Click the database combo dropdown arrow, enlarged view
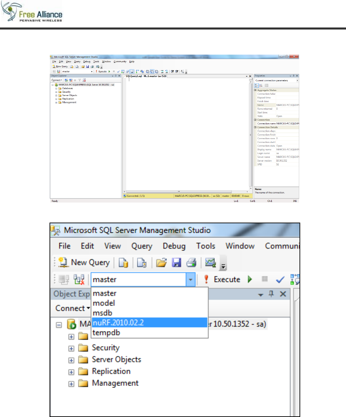The height and width of the screenshot is (417, 346). (191, 280)
